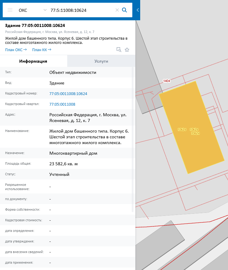
Task: Open the План ОКС link
Action: point(16,50)
